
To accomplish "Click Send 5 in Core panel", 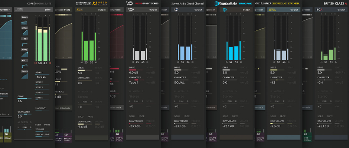I will (x=39, y=97).
